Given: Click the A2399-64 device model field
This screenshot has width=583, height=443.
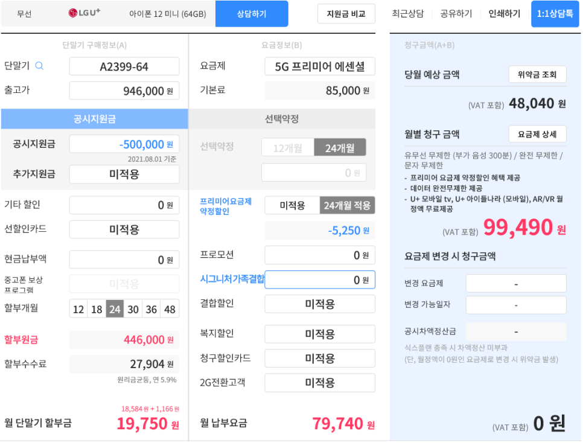Looking at the screenshot, I should (x=124, y=66).
